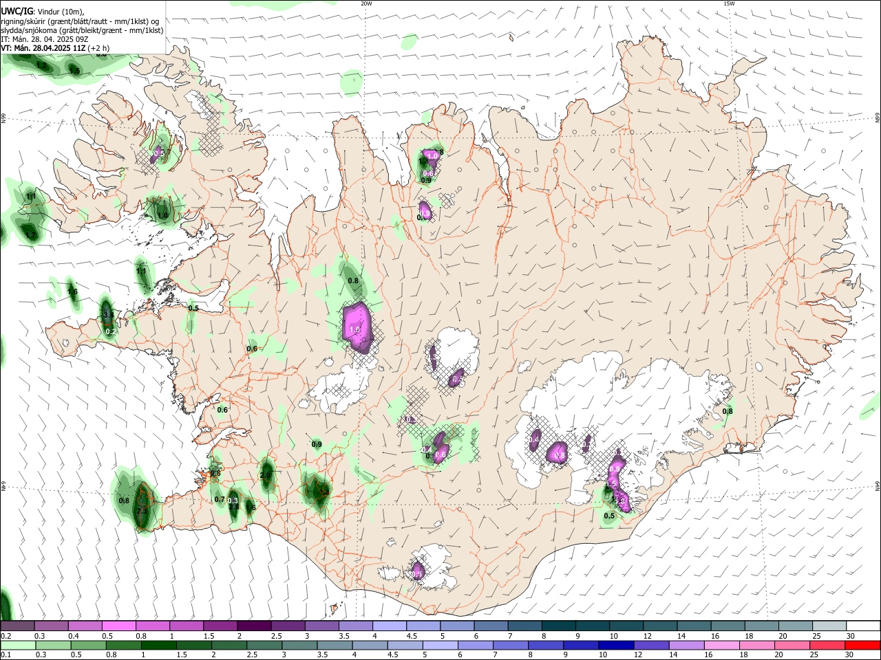Select the '2.8' precipitation value on the map

point(234,507)
